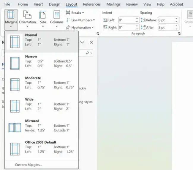Switch to the Design tab
This screenshot has height=170, width=193.
55,4
